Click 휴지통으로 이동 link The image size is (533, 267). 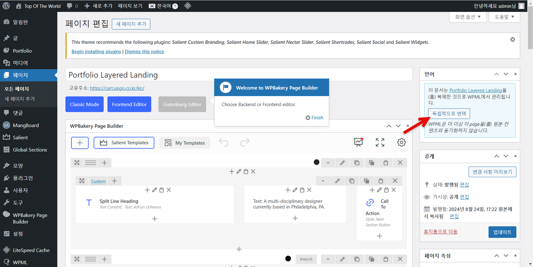coord(440,232)
